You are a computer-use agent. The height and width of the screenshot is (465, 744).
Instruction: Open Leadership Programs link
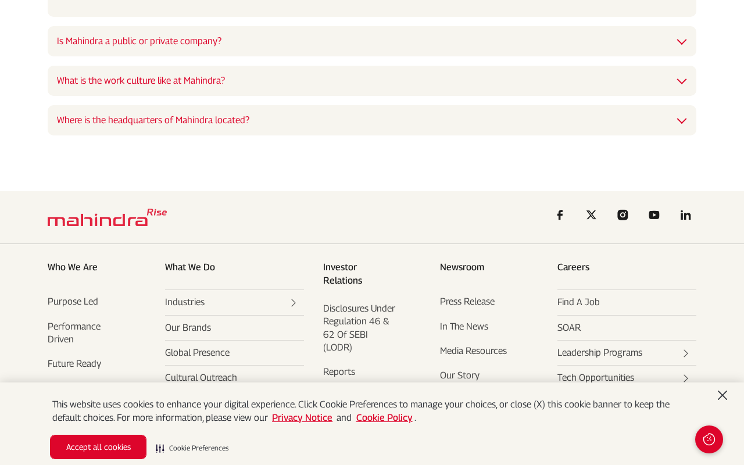tap(600, 353)
